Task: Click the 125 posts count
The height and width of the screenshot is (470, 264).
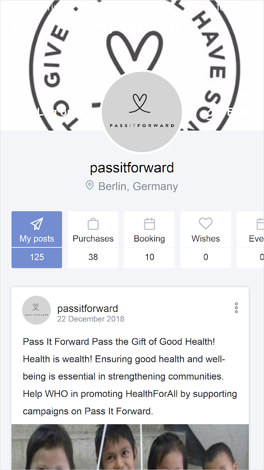Action: [37, 257]
